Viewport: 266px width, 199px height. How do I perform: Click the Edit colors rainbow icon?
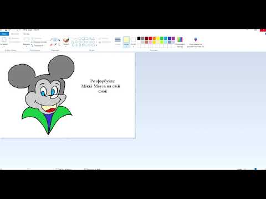click(x=180, y=40)
